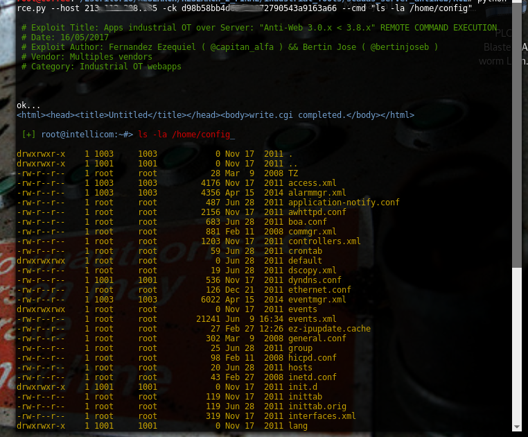Click inetd.conf file name
This screenshot has width=528, height=437.
pyautogui.click(x=312, y=377)
